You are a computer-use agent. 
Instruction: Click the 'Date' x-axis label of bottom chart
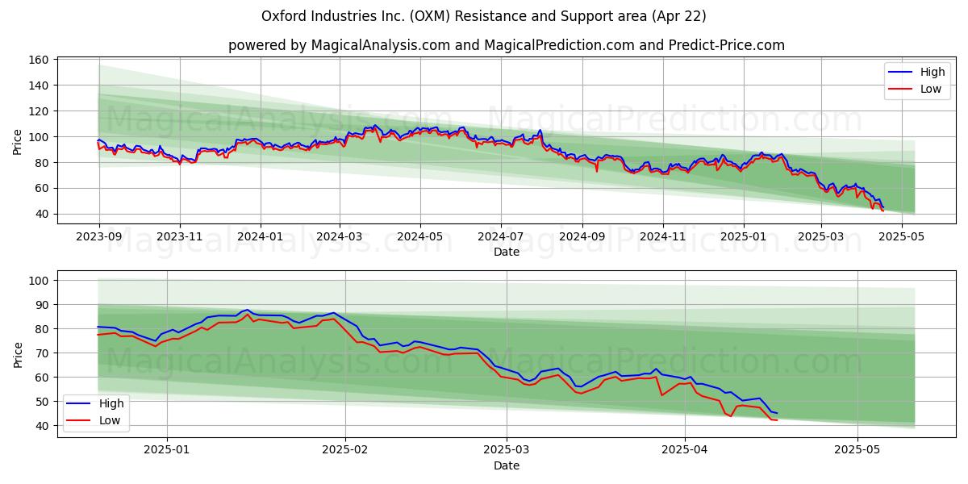point(507,465)
